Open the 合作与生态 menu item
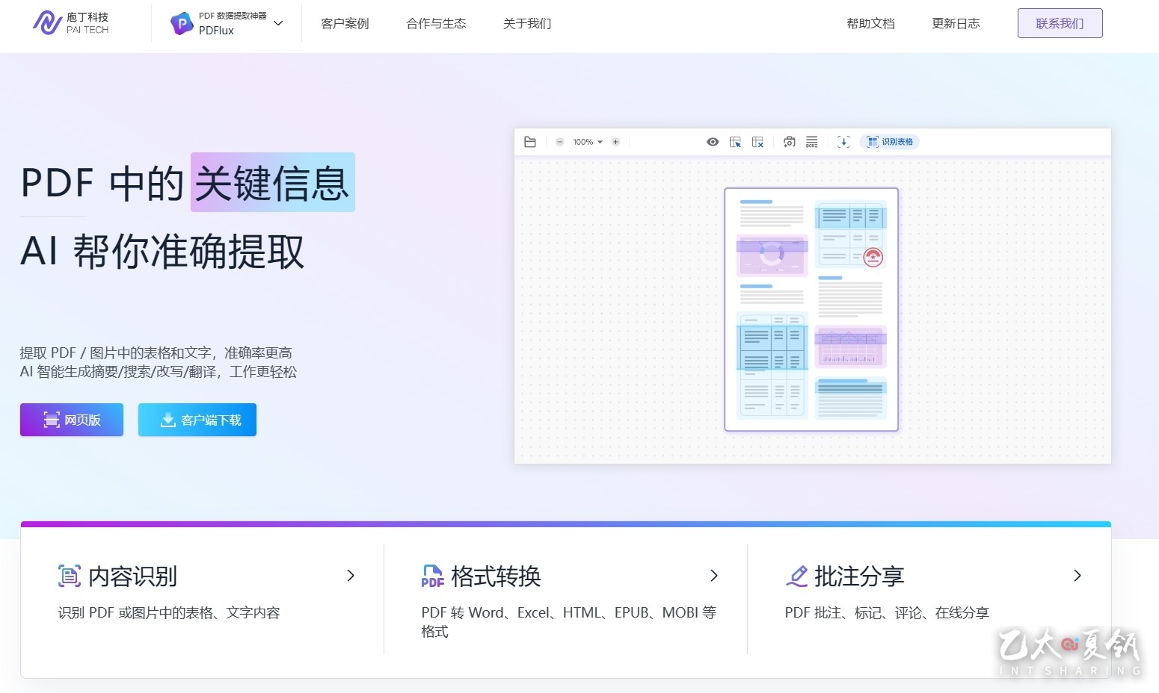The height and width of the screenshot is (693, 1159). pos(436,24)
